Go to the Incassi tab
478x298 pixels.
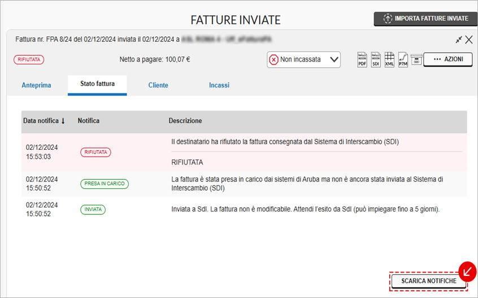point(219,85)
